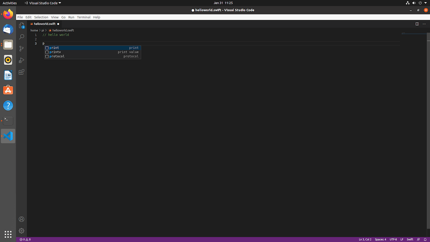Open Visual Studio Code app menu dropdown
The image size is (430, 242).
(43, 3)
